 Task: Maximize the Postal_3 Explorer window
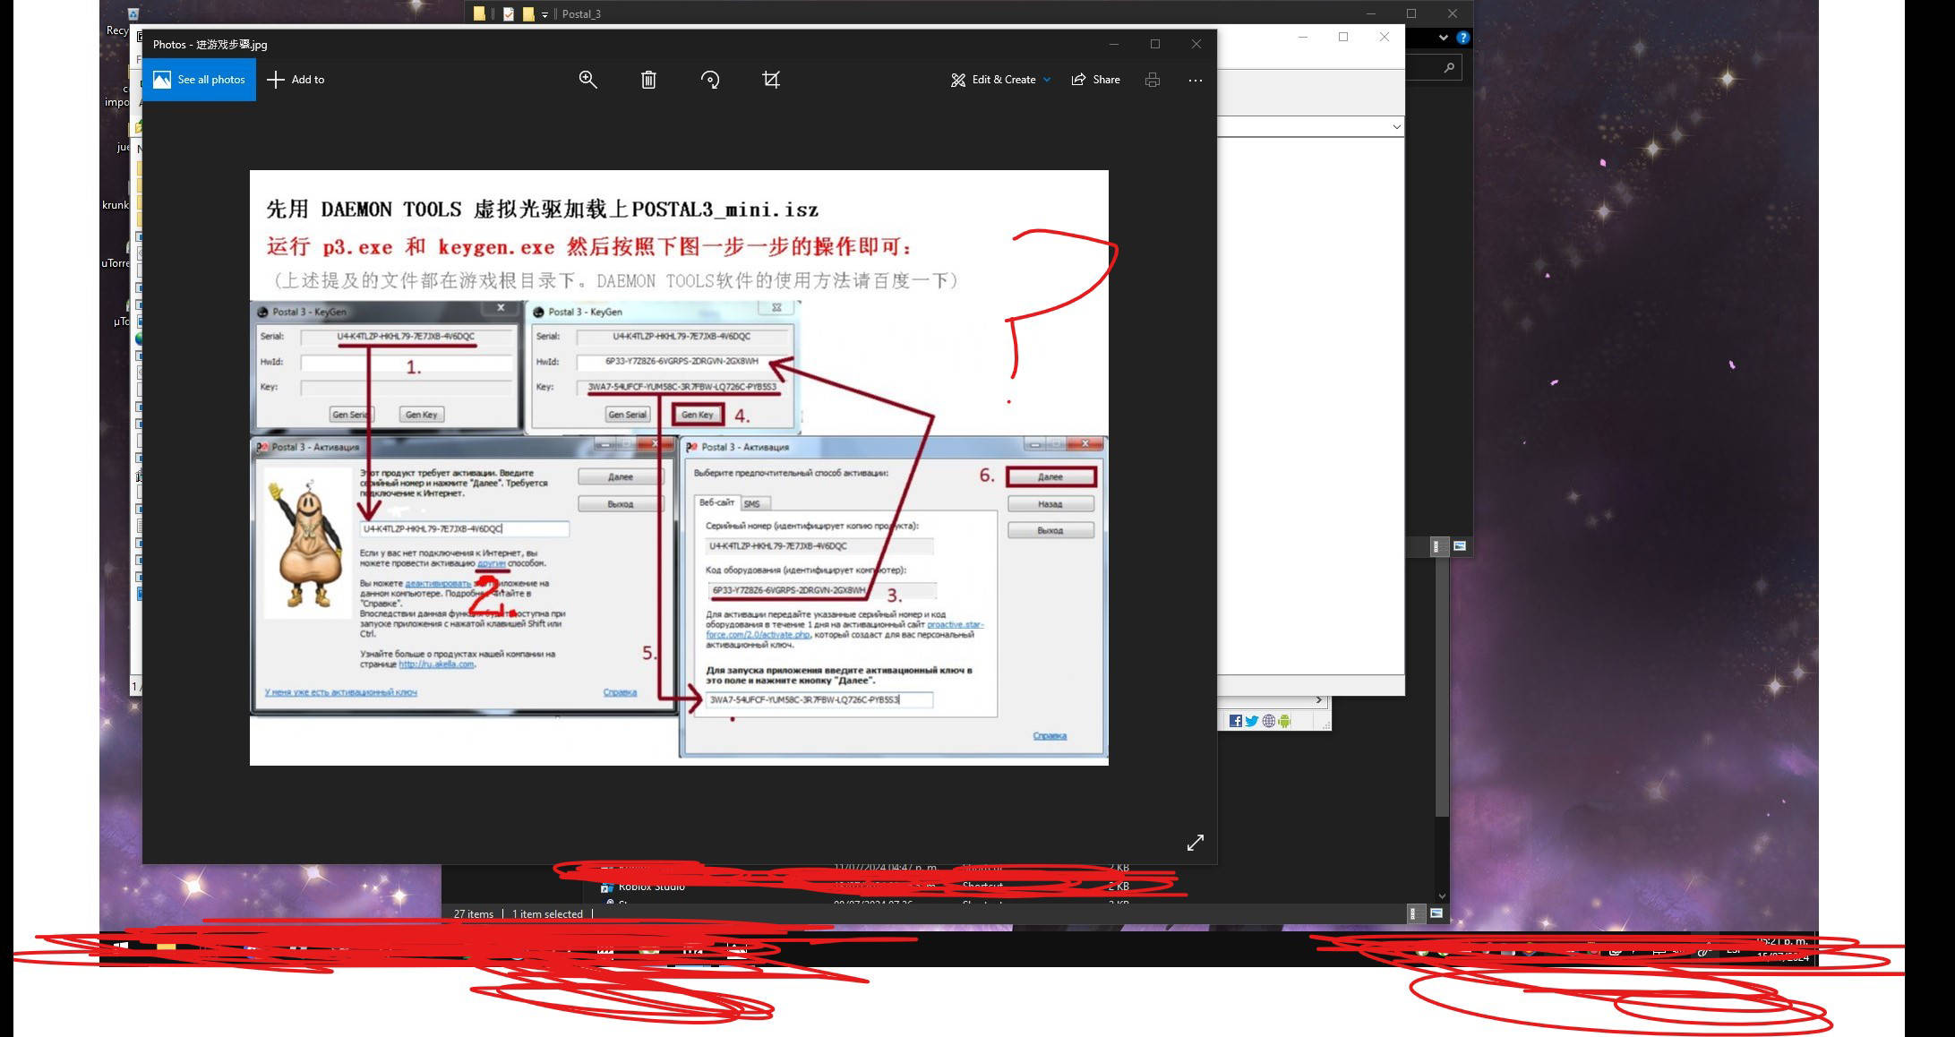click(1411, 13)
